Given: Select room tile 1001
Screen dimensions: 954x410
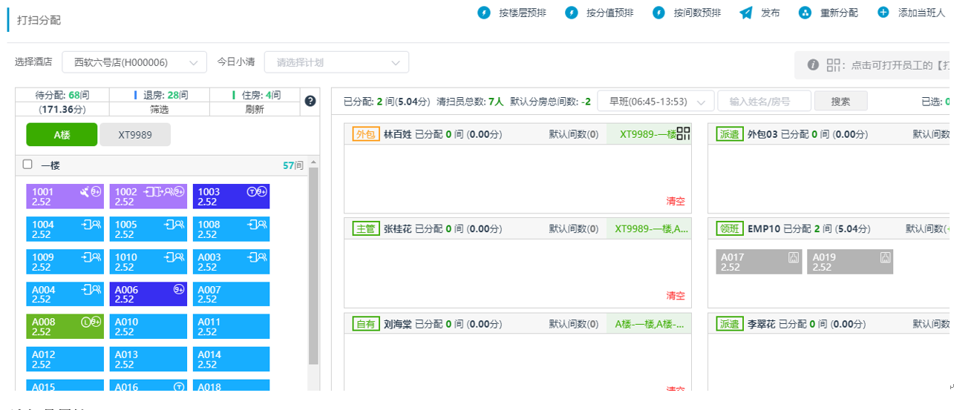Looking at the screenshot, I should 65,196.
